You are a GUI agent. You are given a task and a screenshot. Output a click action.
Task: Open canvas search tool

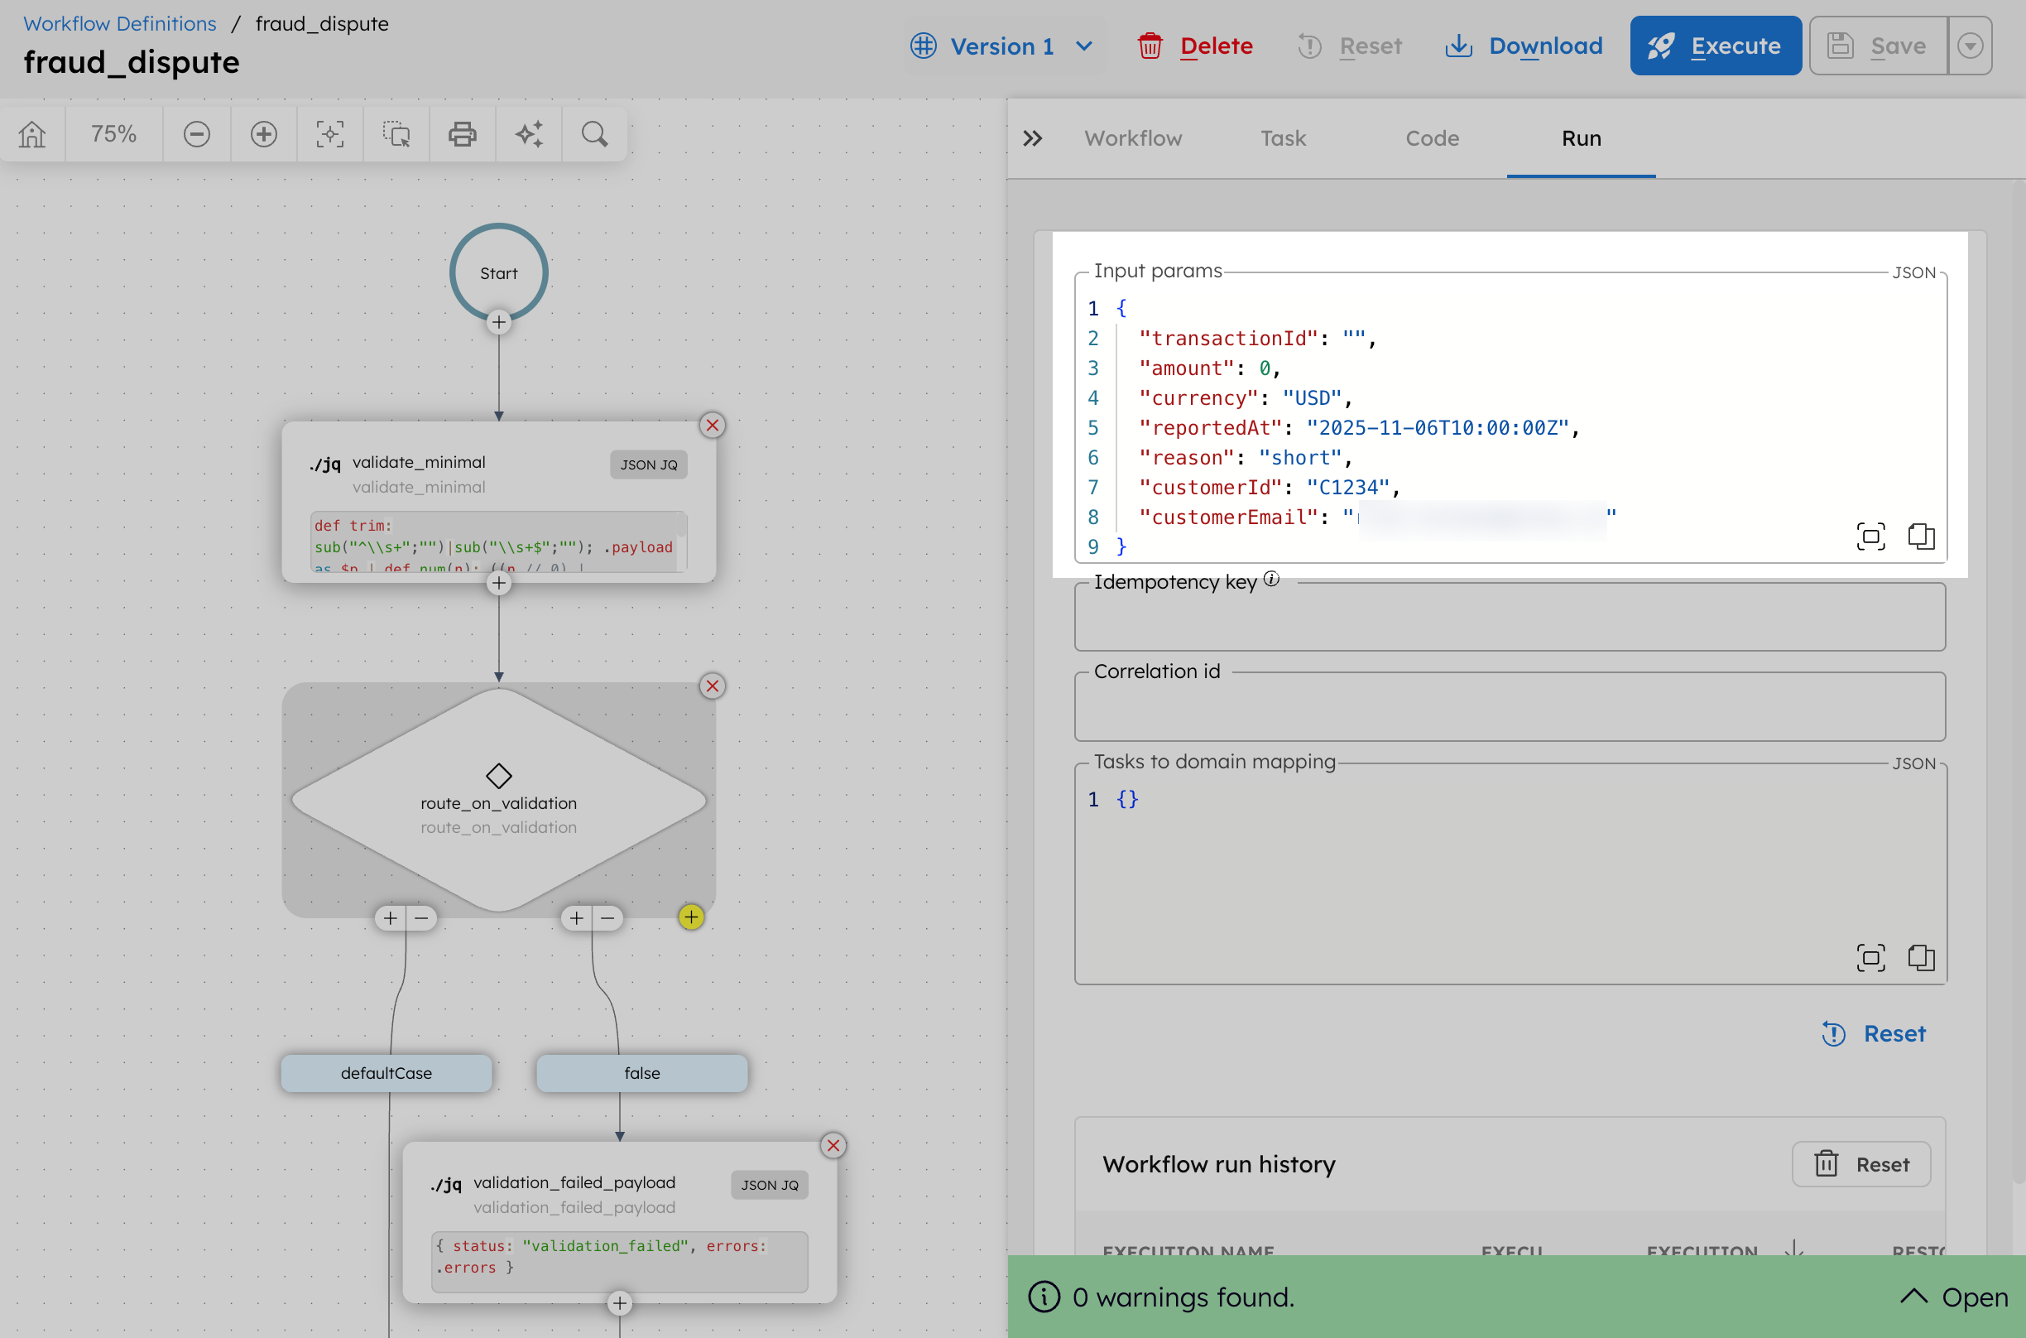tap(594, 134)
